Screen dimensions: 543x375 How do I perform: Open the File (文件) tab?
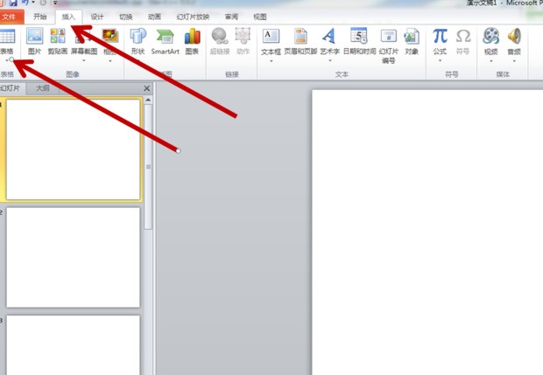click(x=9, y=17)
